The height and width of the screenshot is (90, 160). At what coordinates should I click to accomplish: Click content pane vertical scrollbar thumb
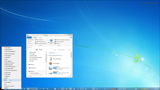point(71,55)
